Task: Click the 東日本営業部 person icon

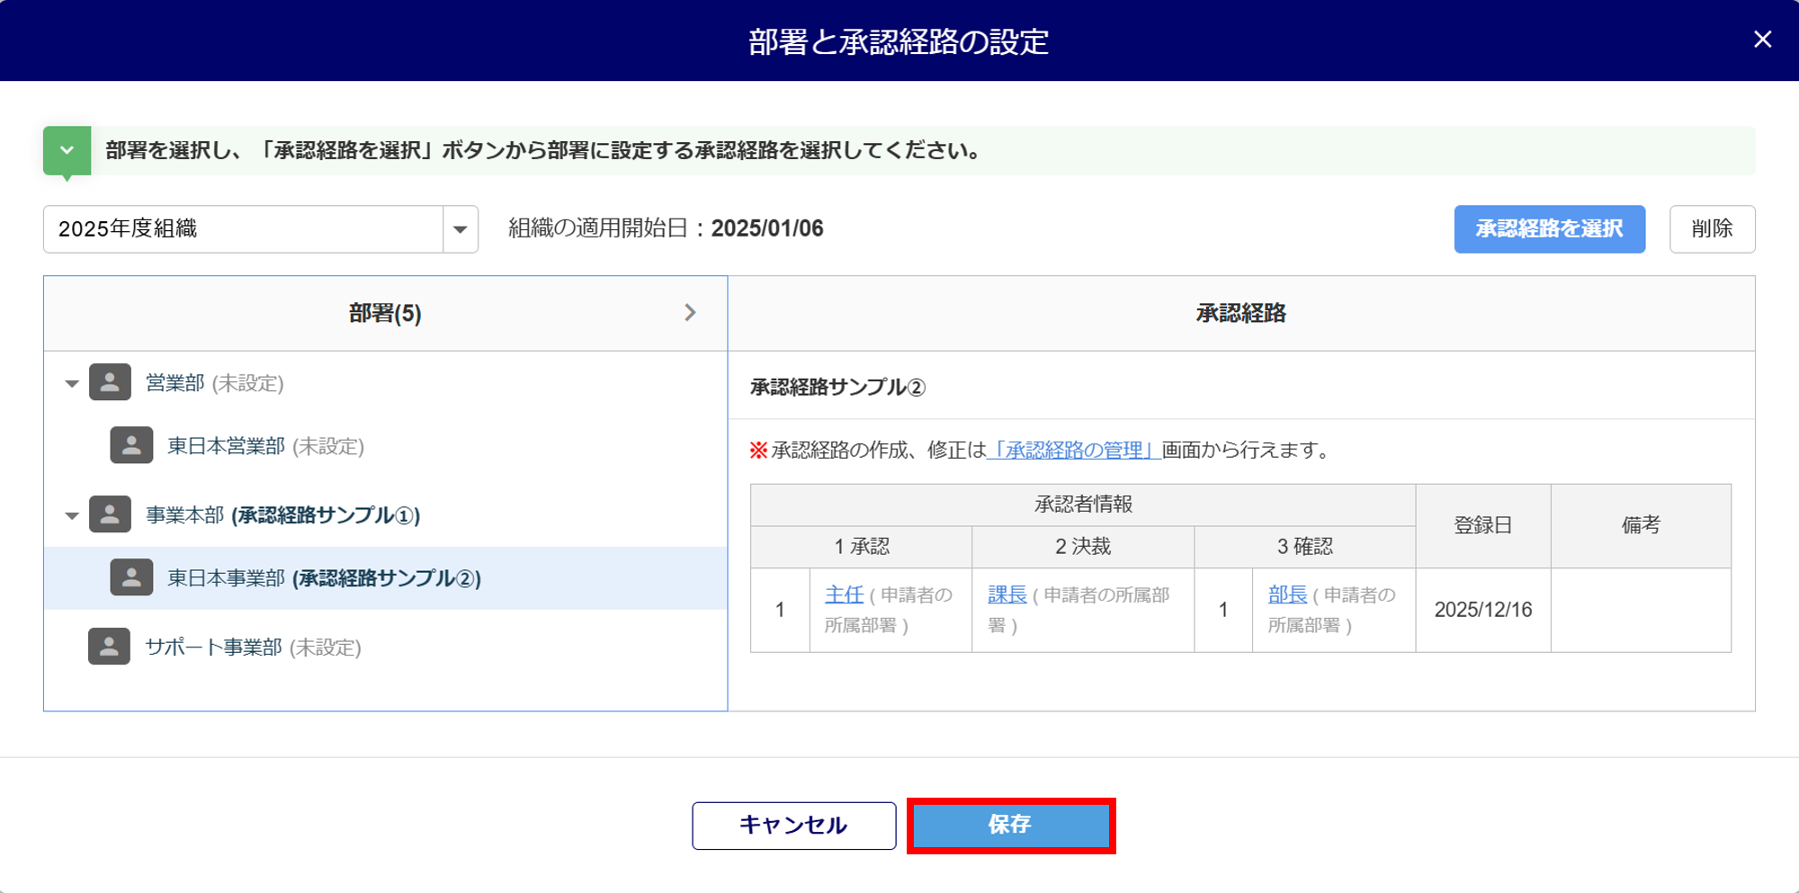Action: [x=131, y=446]
